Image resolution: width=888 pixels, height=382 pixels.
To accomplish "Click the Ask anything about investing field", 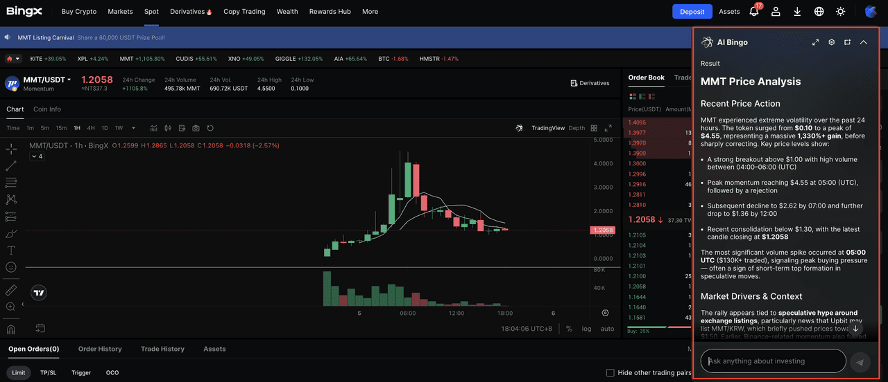I will pyautogui.click(x=773, y=361).
